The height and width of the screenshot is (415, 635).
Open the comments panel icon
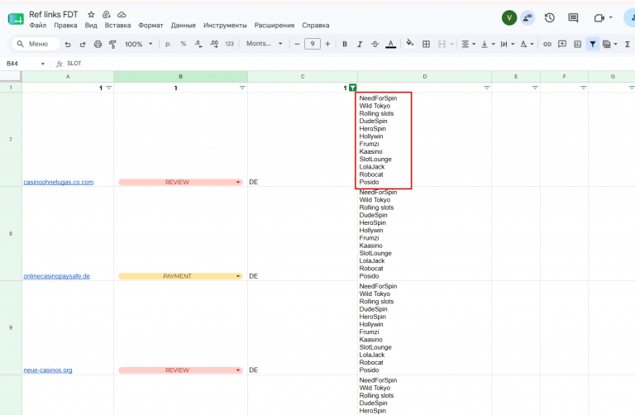pyautogui.click(x=573, y=17)
